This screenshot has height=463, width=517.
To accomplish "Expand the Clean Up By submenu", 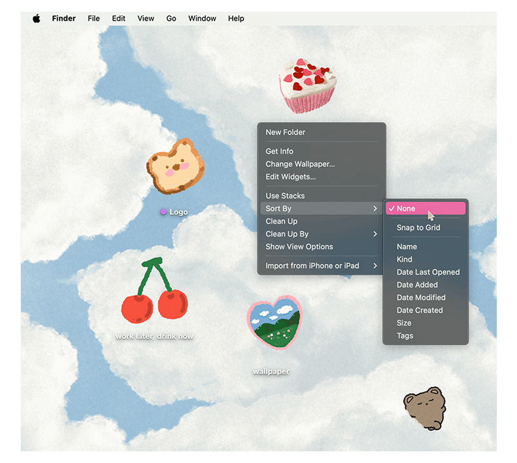I will pyautogui.click(x=322, y=234).
